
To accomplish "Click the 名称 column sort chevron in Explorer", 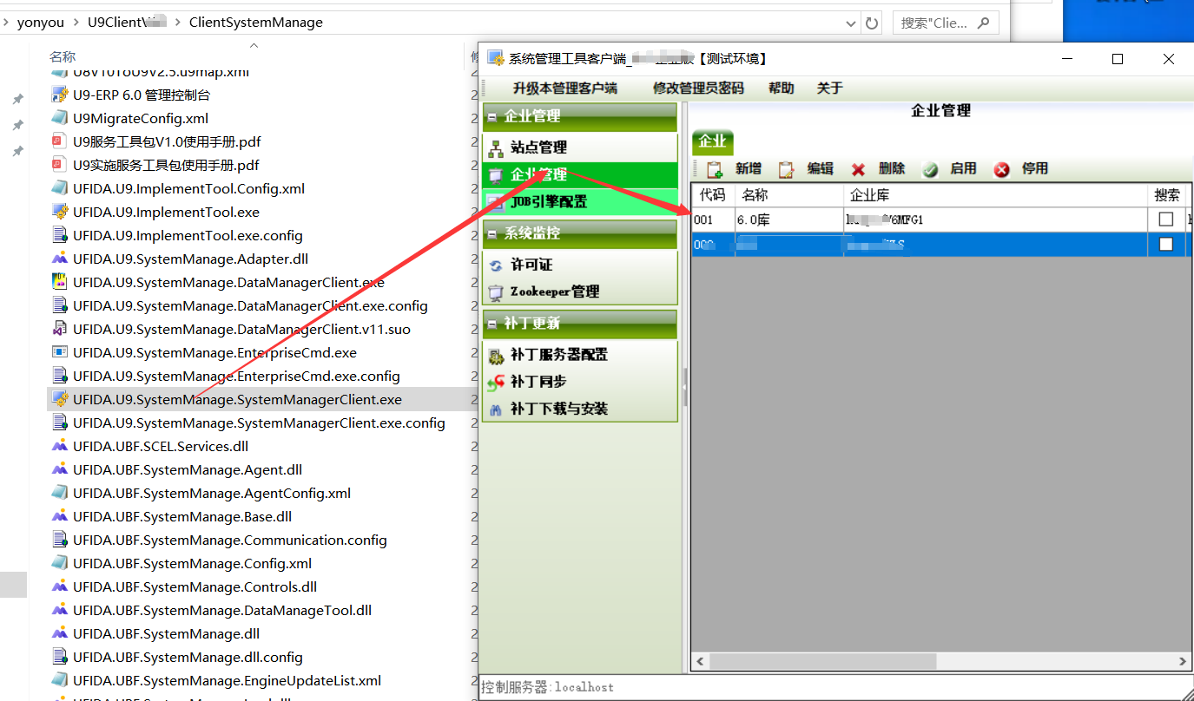I will 254,45.
